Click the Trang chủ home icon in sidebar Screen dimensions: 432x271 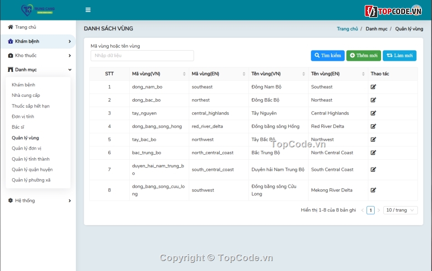pyautogui.click(x=10, y=27)
